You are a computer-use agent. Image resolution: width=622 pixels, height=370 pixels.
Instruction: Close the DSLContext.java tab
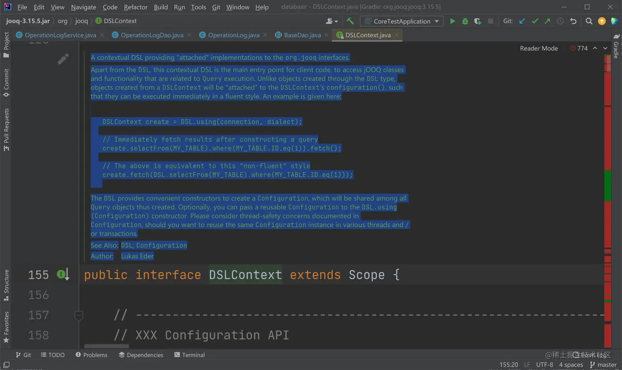coord(397,35)
